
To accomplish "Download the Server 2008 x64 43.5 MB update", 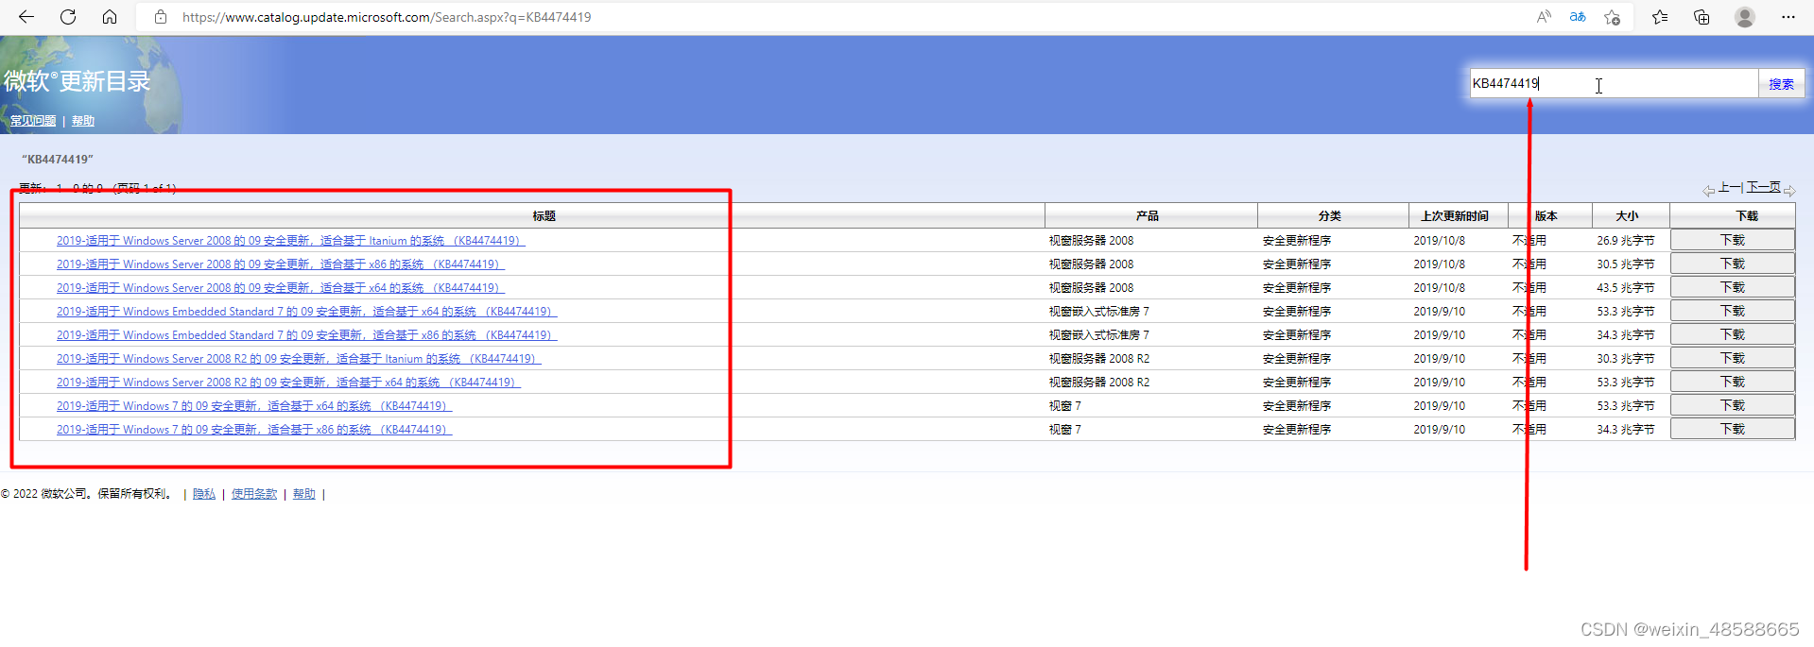I will tap(1732, 287).
